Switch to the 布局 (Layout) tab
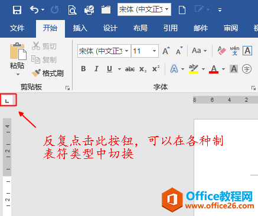Image resolution: width=258 pixels, height=216 pixels. coord(141,28)
